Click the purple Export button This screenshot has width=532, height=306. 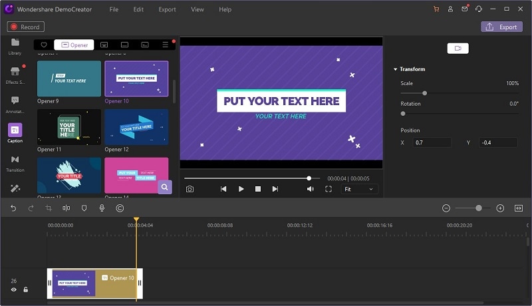pos(501,27)
